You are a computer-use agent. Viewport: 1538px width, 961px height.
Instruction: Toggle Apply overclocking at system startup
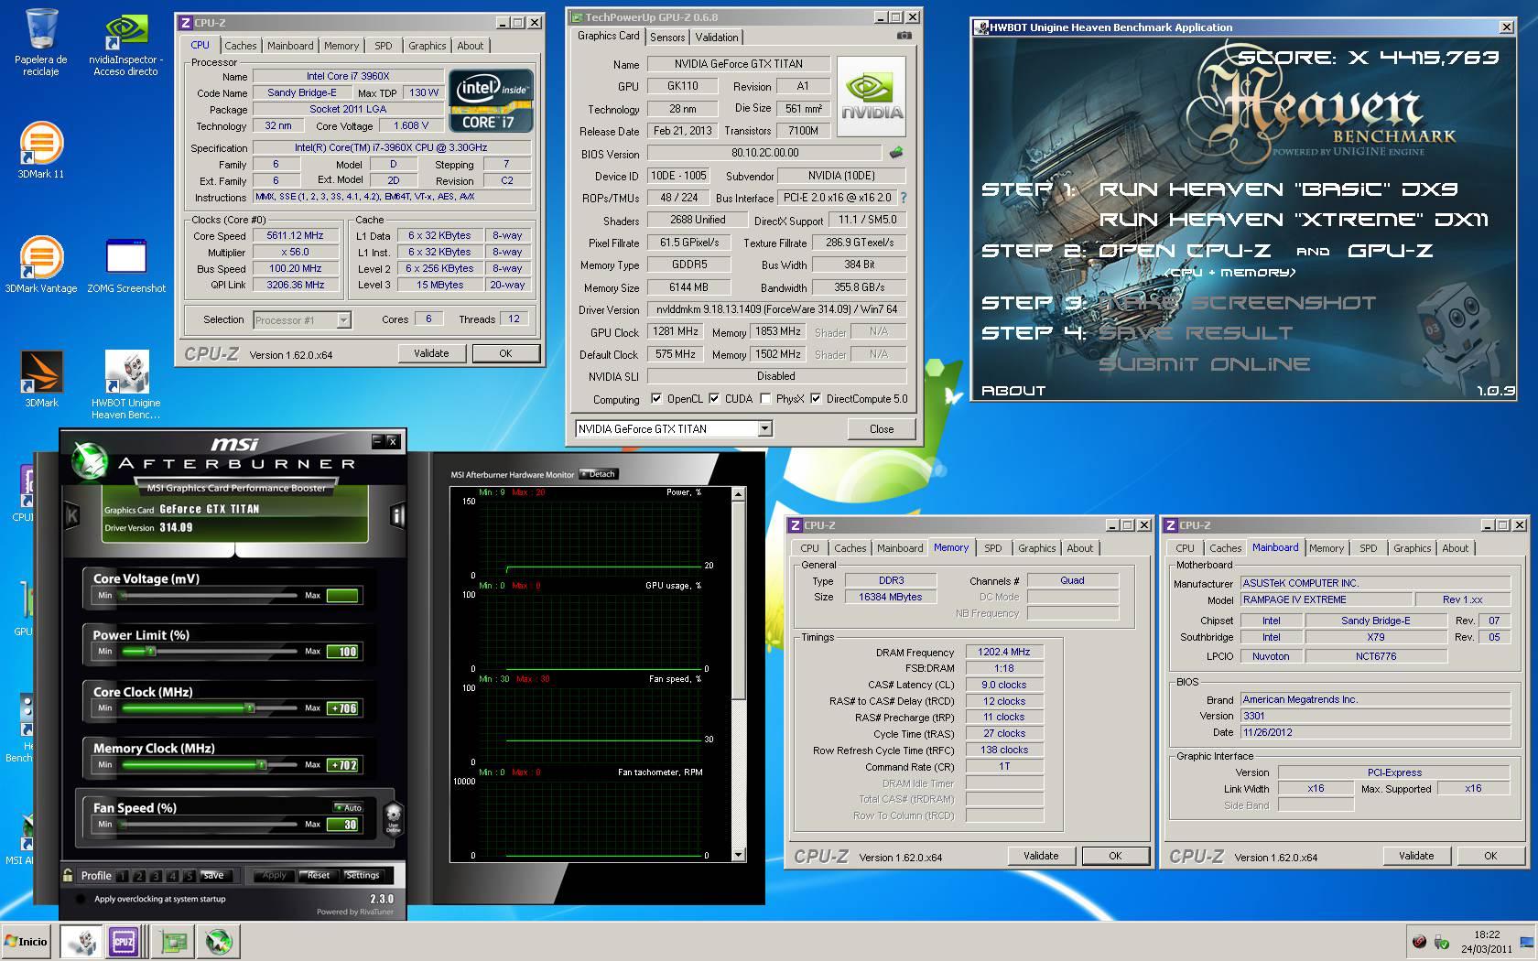coord(80,899)
